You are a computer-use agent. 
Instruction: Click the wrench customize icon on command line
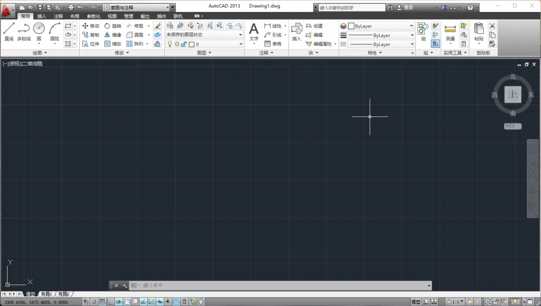(x=125, y=285)
